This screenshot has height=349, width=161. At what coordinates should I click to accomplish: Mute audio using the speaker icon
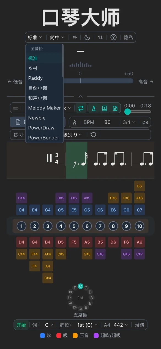[x=145, y=122]
